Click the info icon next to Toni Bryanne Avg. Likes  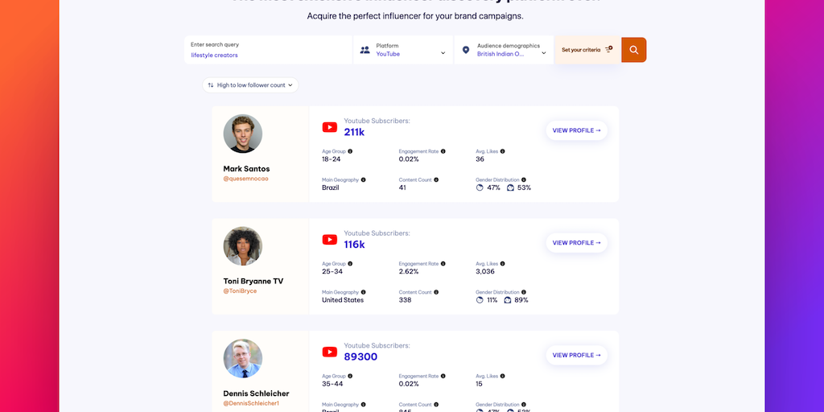tap(505, 264)
